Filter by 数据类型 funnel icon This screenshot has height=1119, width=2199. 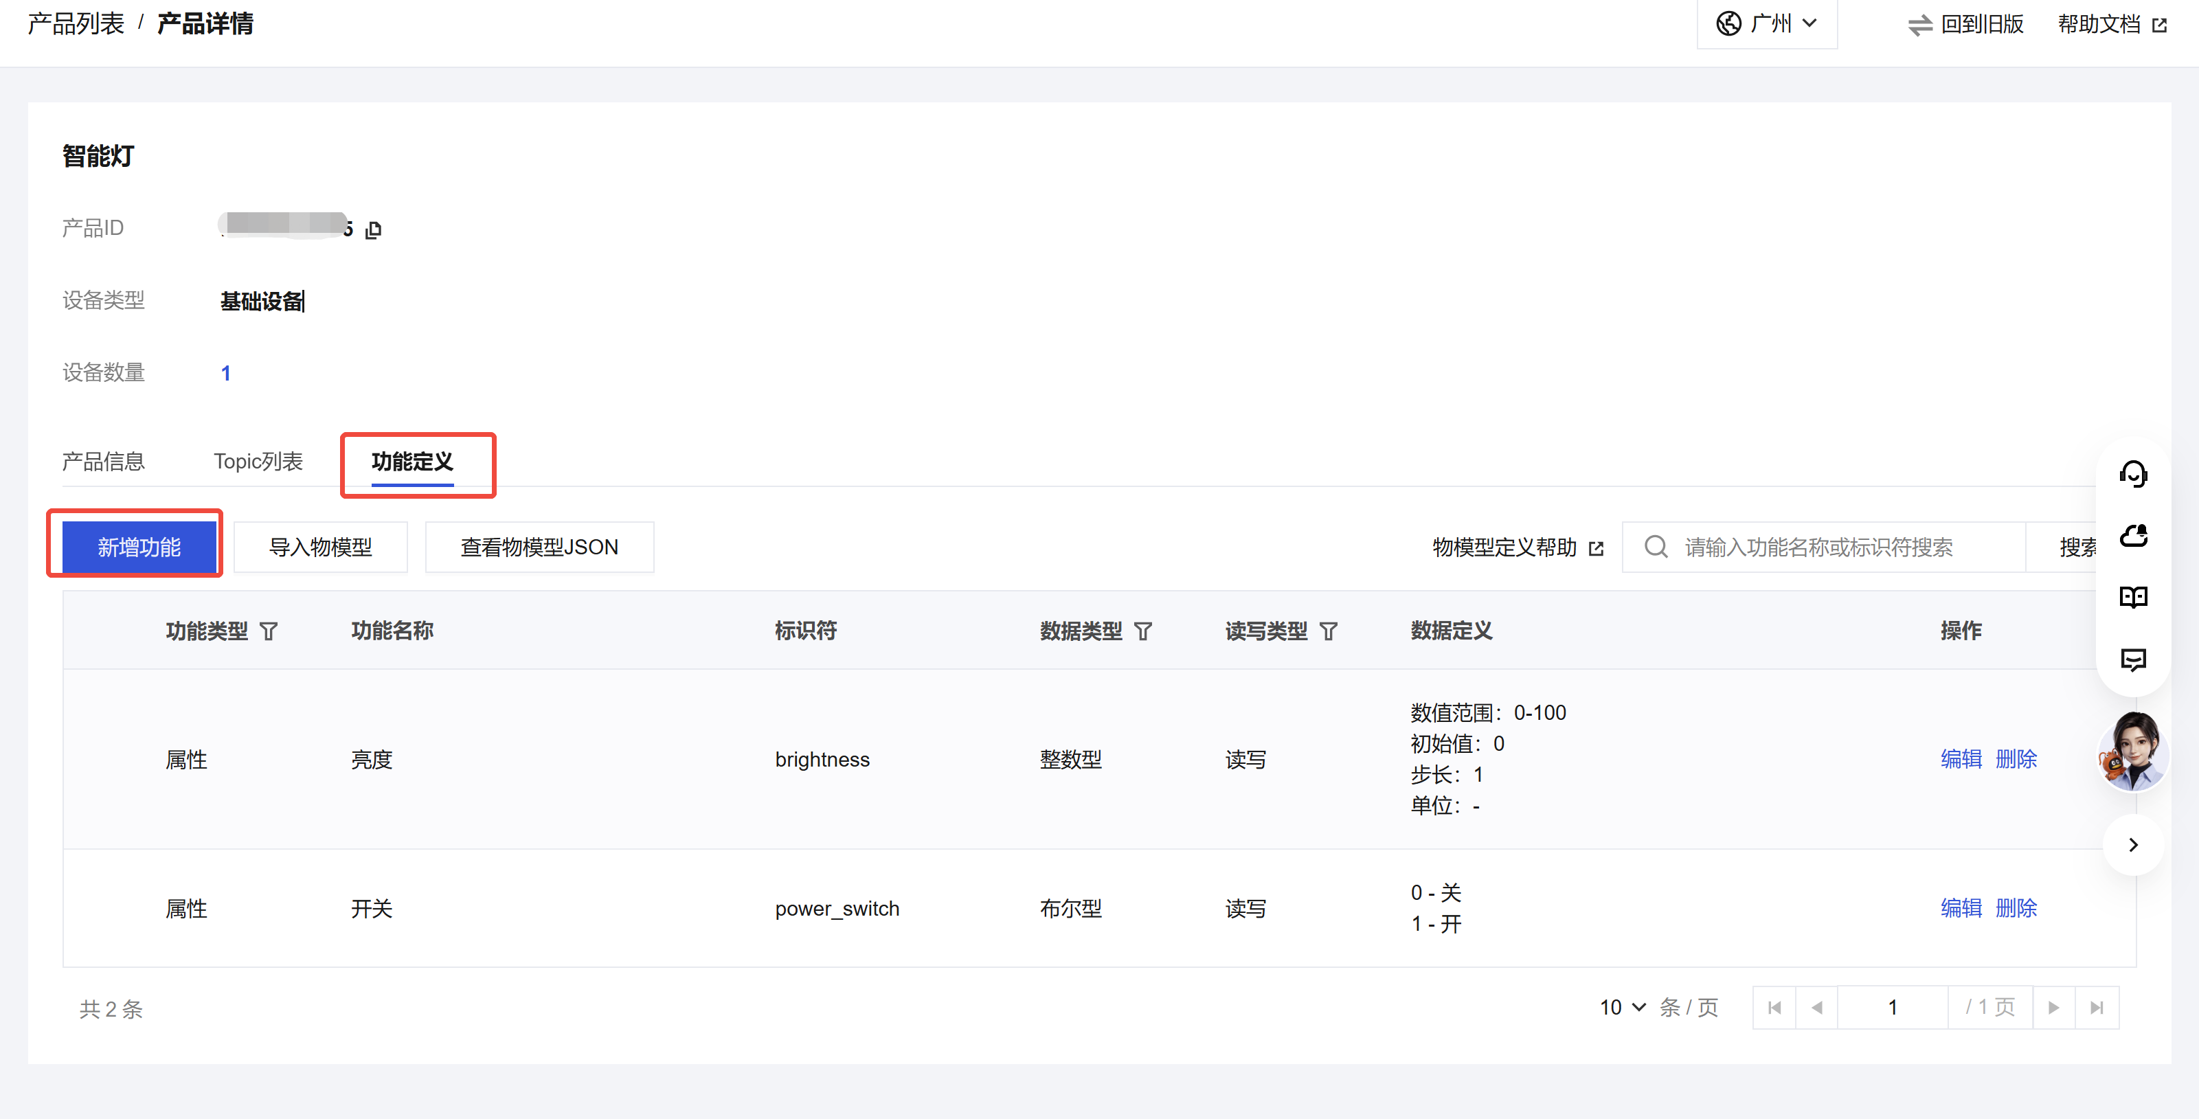point(1143,631)
